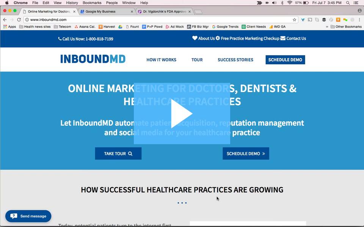Open IMD GA bookmark

tap(277, 26)
